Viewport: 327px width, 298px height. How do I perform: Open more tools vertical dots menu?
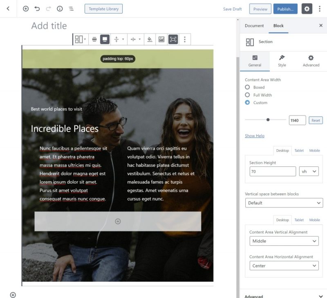320,9
